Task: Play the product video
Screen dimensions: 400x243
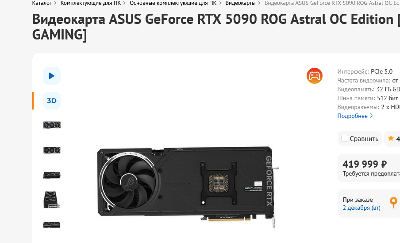Action: (51, 76)
